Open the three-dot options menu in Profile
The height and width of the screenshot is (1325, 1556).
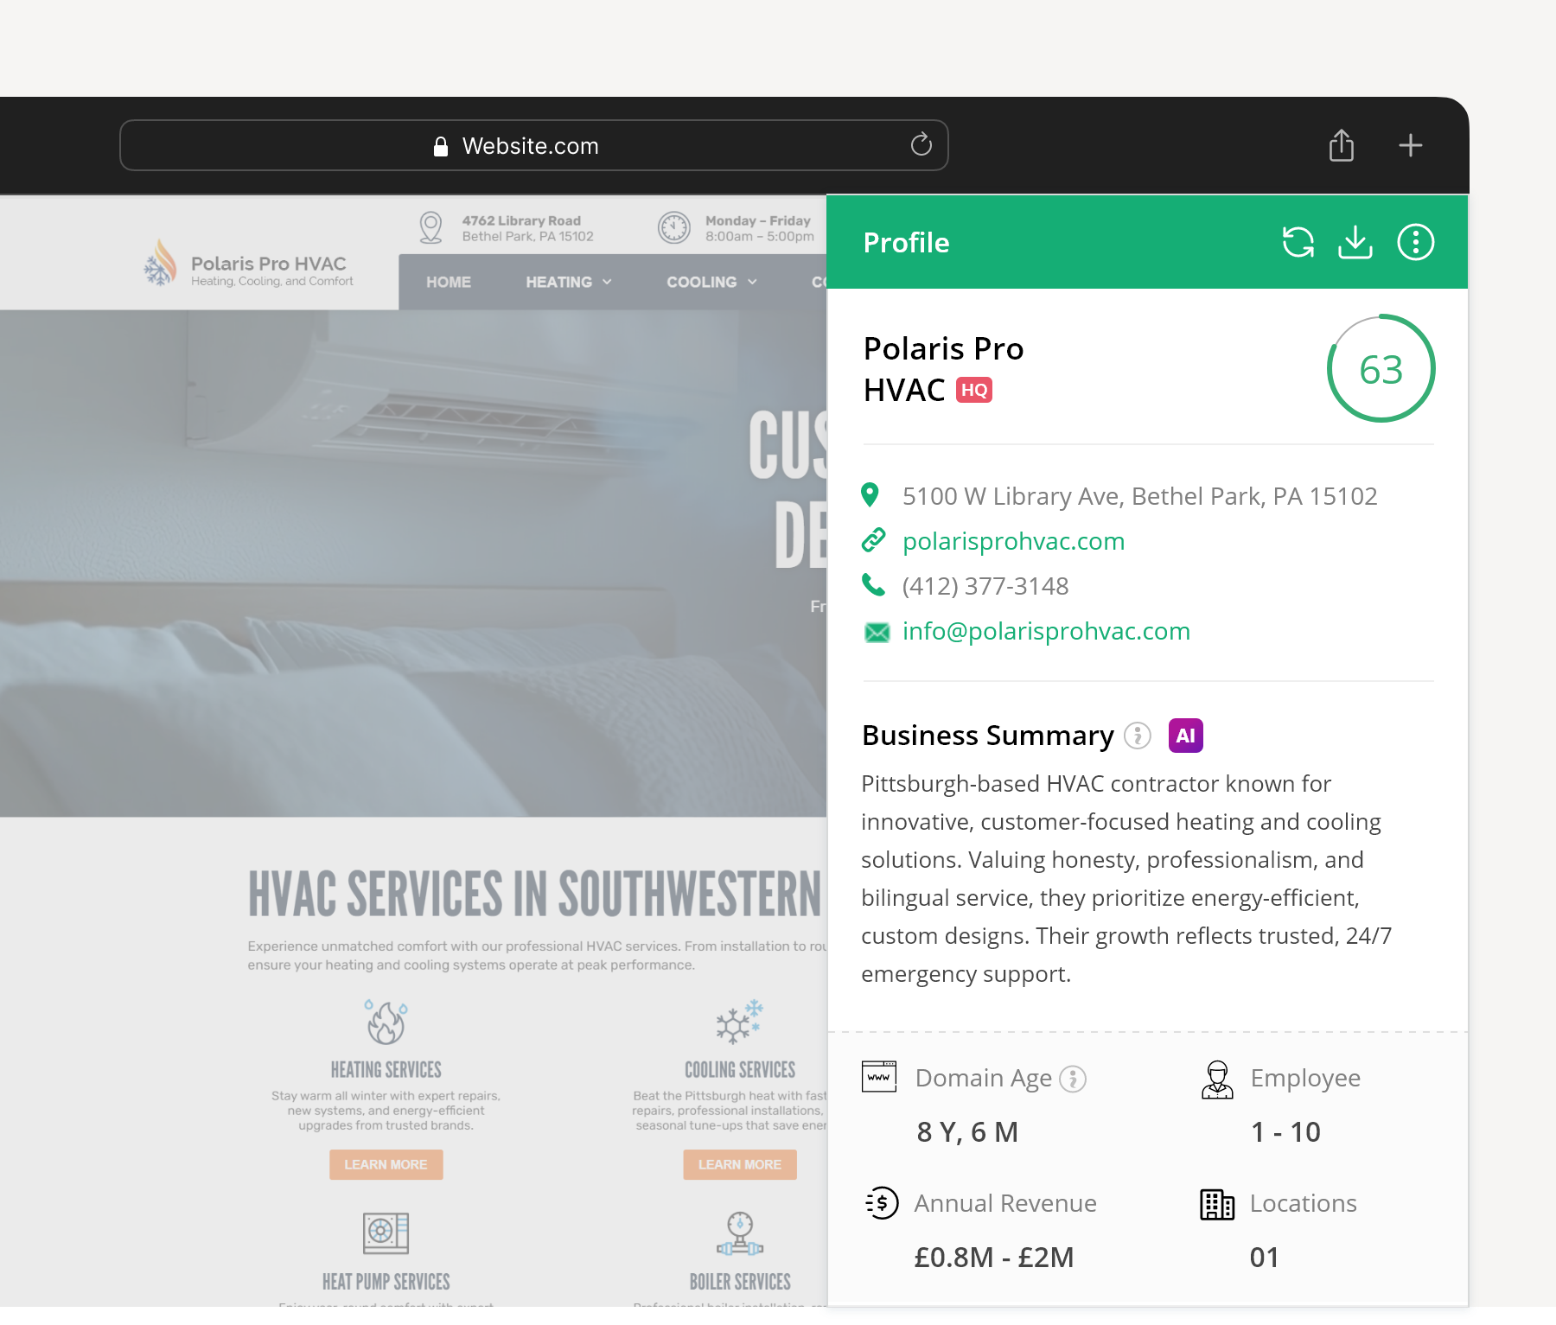[x=1415, y=243]
